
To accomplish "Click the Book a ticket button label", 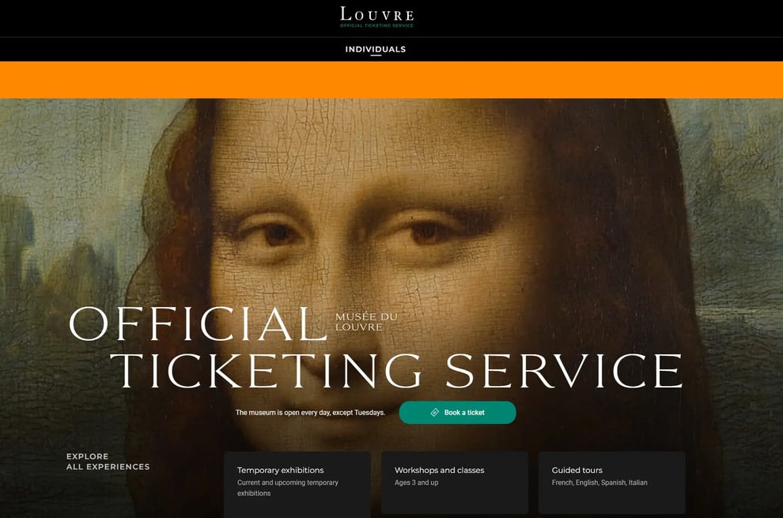I will (464, 413).
